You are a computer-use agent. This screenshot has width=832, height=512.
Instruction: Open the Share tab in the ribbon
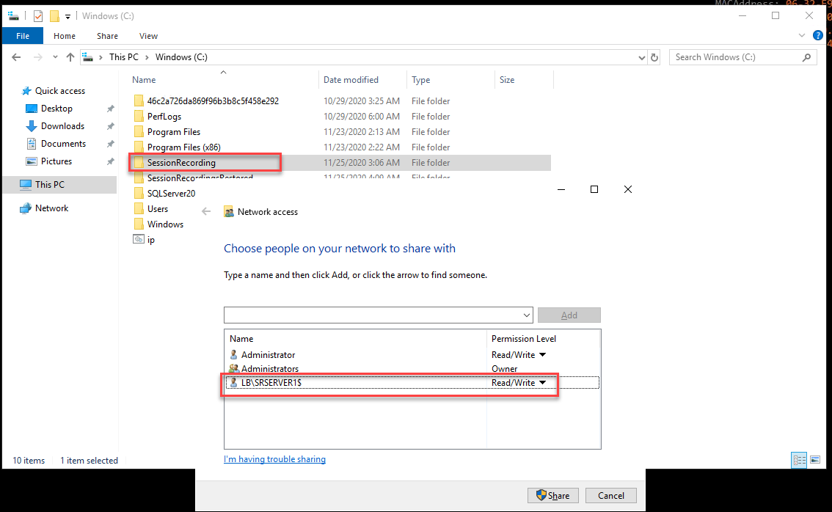coord(107,35)
